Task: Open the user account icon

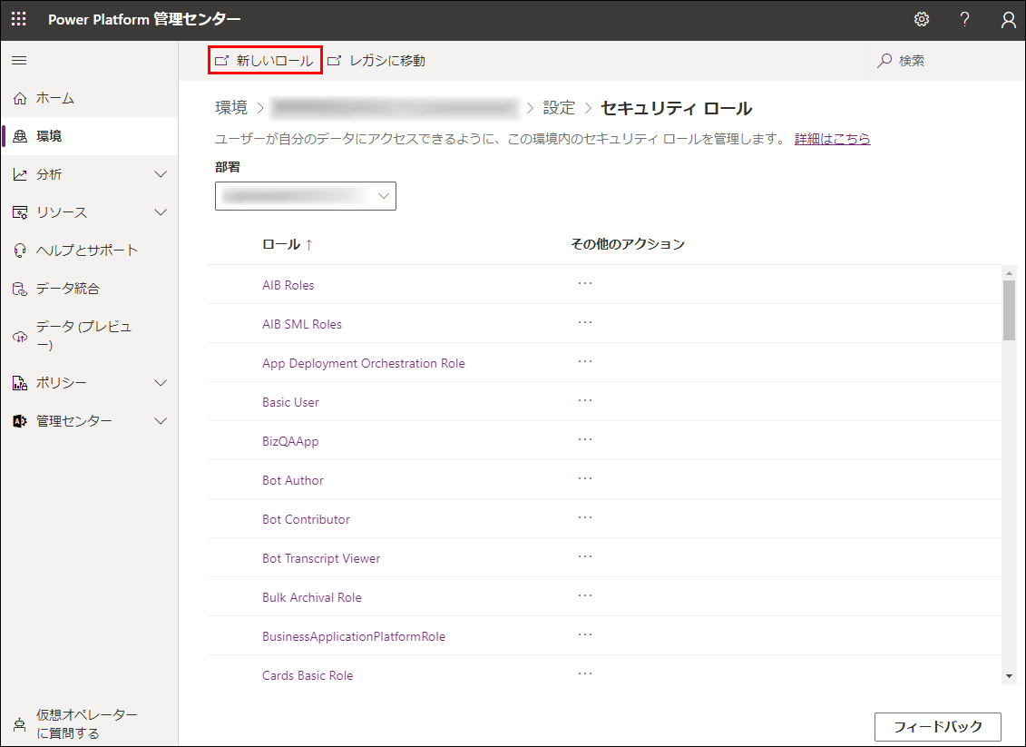Action: [1008, 20]
